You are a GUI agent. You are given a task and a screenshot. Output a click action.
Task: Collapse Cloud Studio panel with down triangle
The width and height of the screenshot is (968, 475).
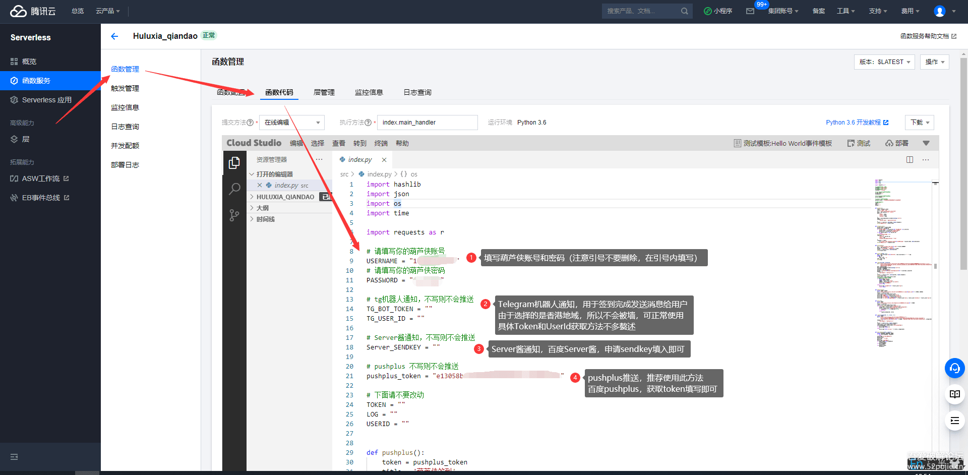[926, 144]
